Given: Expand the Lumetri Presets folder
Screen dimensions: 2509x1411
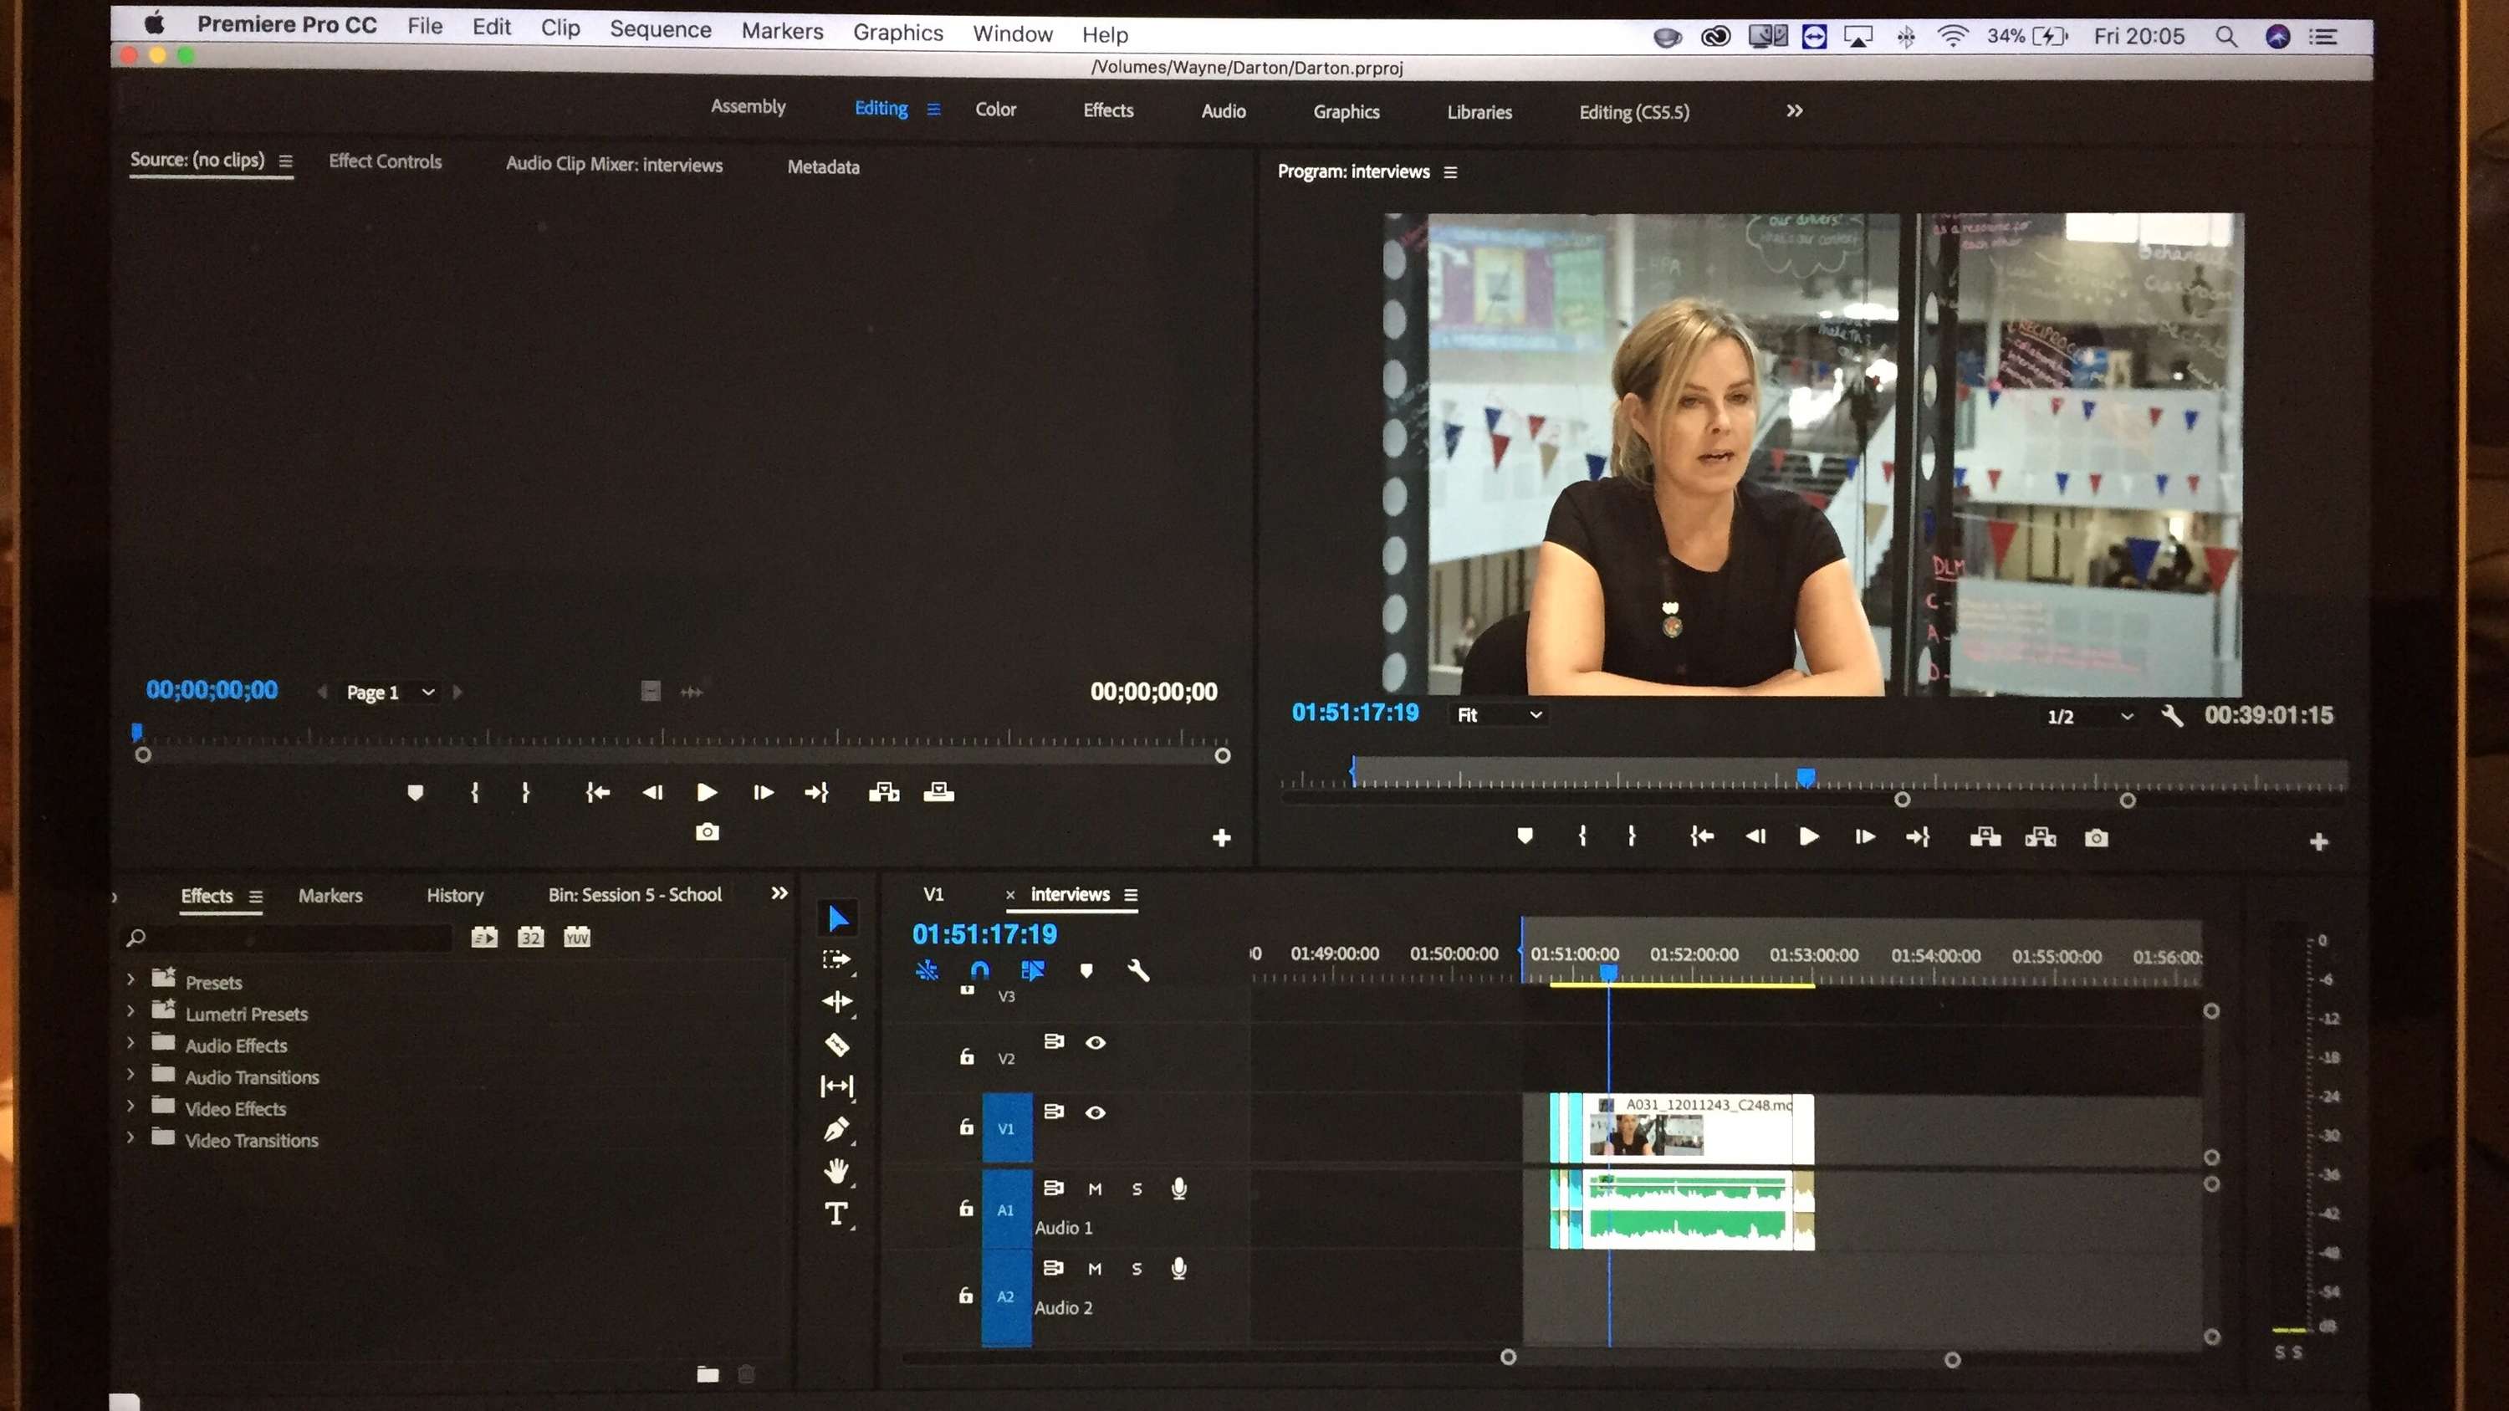Looking at the screenshot, I should 130,1010.
